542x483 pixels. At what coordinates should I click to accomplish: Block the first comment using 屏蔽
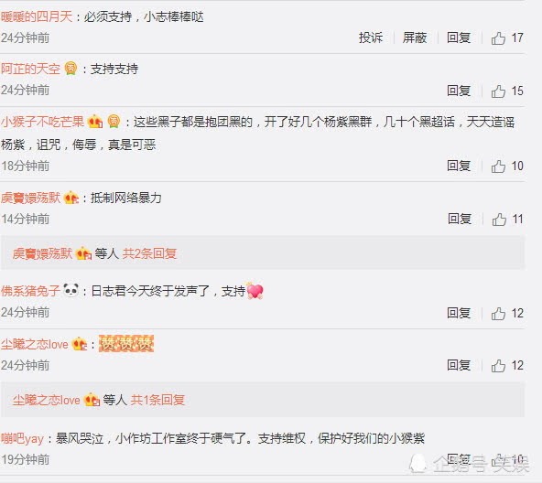click(415, 38)
